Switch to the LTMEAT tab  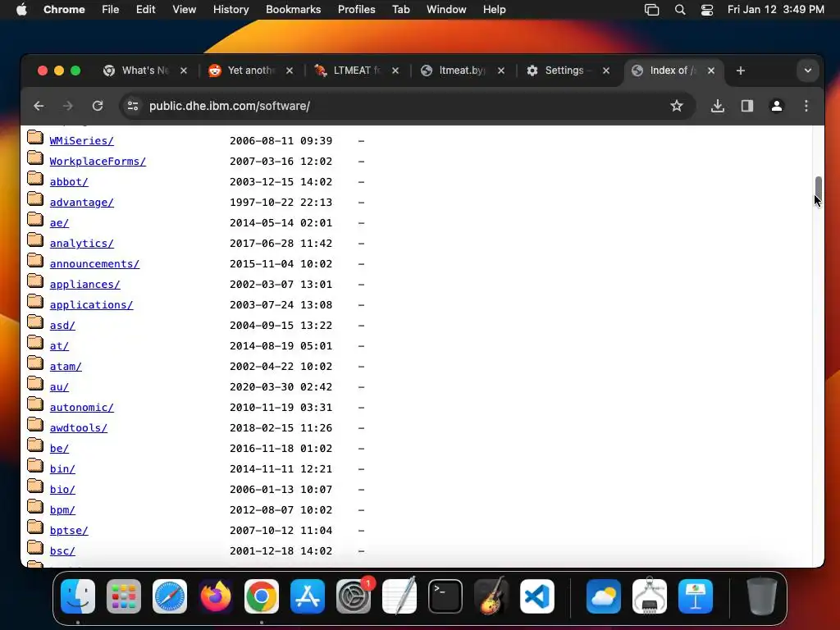tap(356, 71)
